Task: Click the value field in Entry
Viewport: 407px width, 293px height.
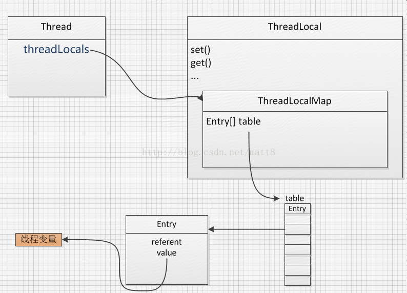Action: (x=167, y=253)
